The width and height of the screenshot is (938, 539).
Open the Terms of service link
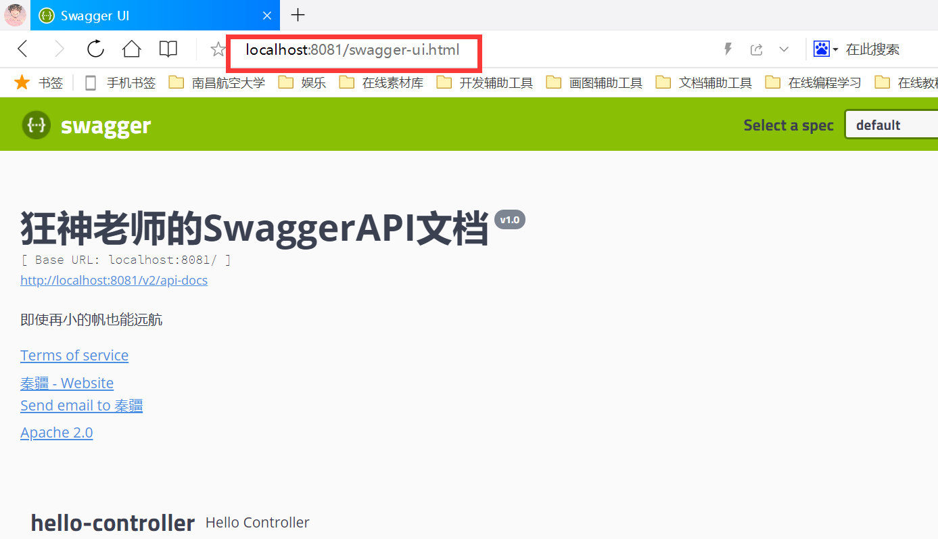click(74, 355)
